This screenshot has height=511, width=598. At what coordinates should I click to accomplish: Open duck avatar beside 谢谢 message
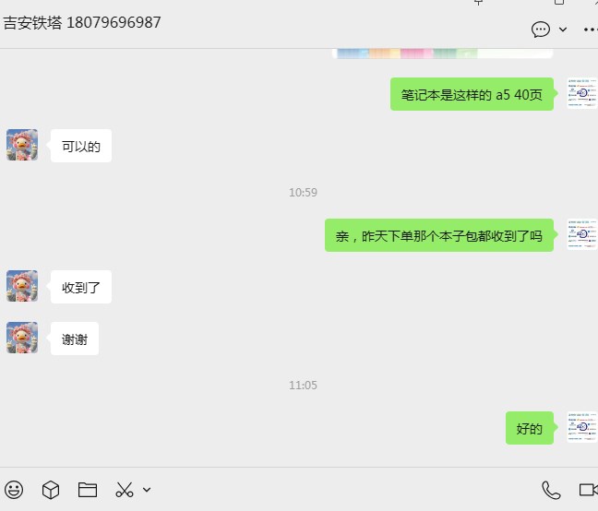pos(22,338)
